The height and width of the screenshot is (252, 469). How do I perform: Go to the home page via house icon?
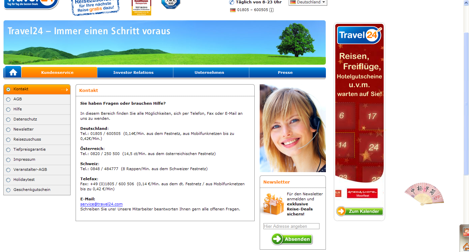[x=13, y=72]
